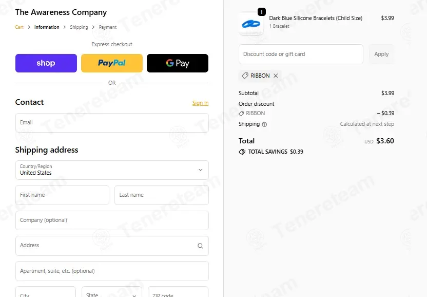Focus the Email input field
The width and height of the screenshot is (427, 297).
pos(112,123)
